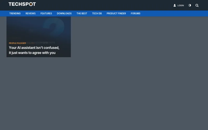Open the 'Your AI assistant isn't confused' headline
The width and height of the screenshot is (208, 130).
[34, 48]
